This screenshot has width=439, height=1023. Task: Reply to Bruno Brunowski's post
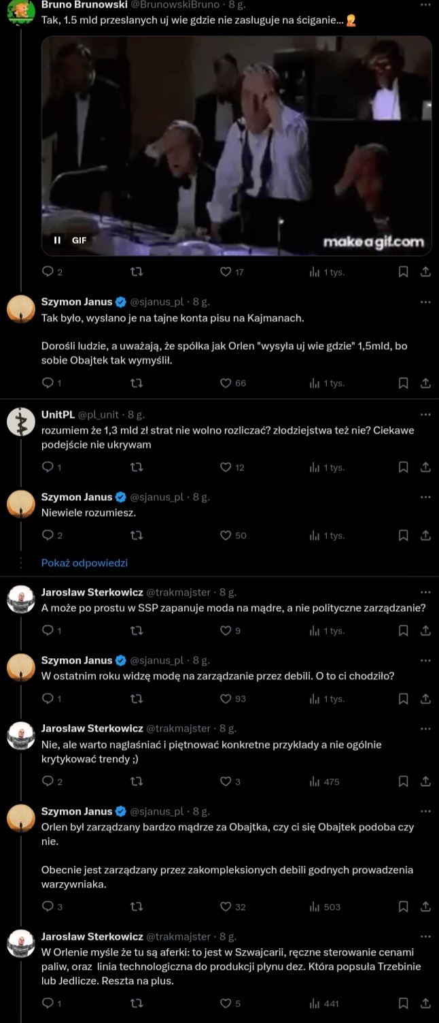pos(47,272)
